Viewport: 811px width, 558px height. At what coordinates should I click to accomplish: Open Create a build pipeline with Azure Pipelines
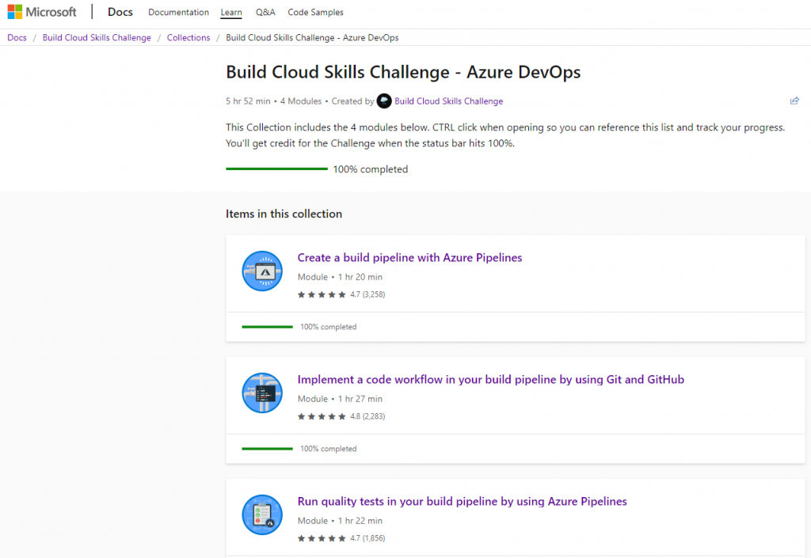click(409, 257)
